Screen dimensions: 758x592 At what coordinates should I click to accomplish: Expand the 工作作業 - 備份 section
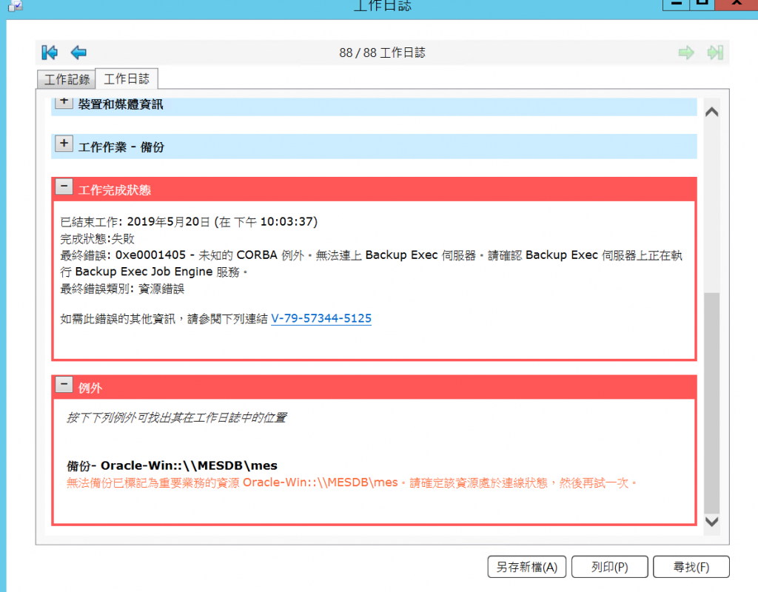point(64,144)
